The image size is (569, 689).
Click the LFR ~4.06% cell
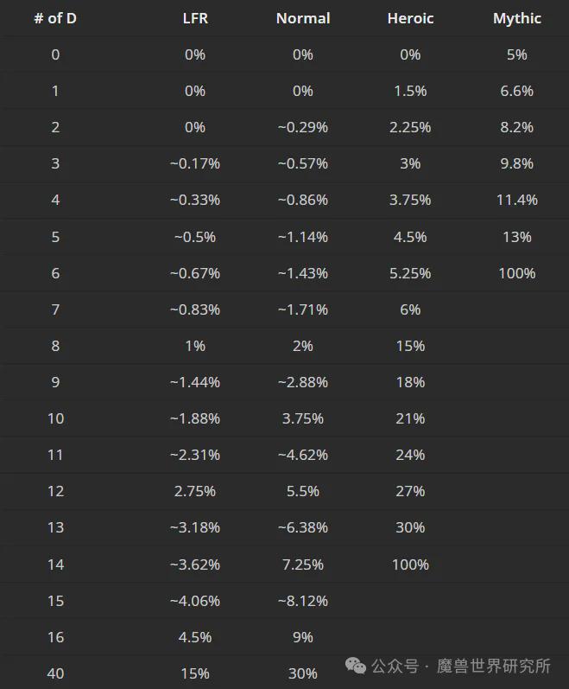pyautogui.click(x=195, y=601)
